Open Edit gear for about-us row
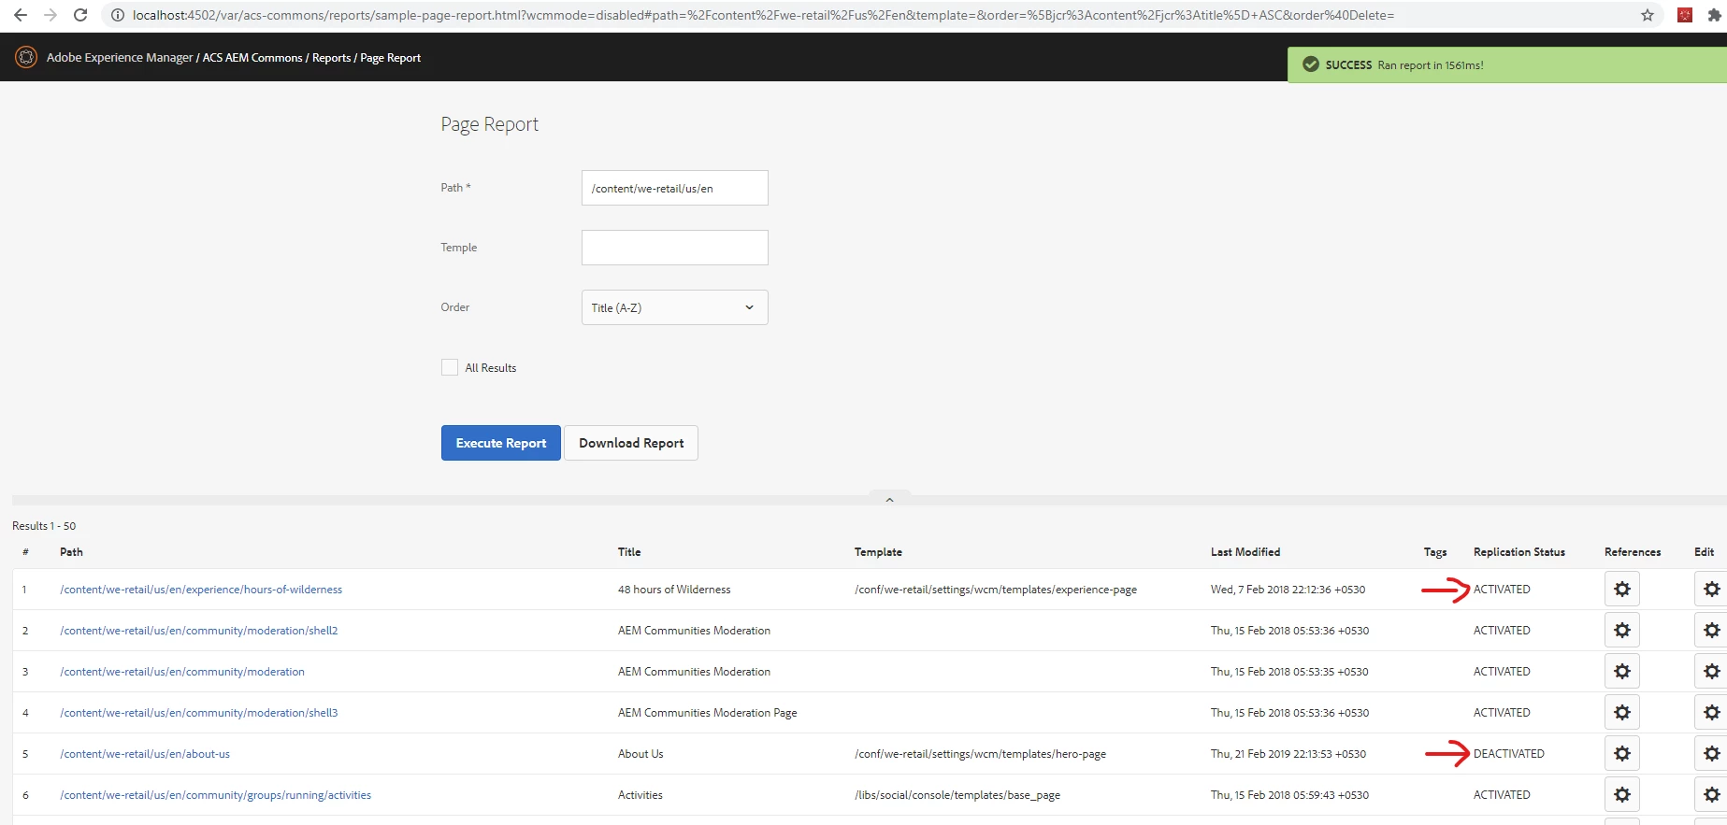 1711,754
